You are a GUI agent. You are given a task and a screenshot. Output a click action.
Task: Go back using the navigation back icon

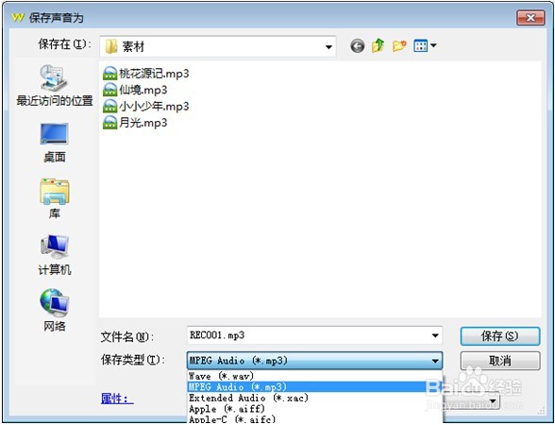point(357,45)
